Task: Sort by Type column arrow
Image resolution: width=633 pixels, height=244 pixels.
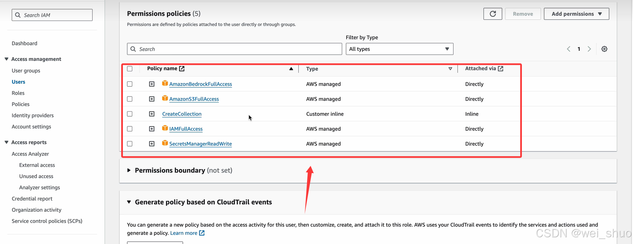Action: [450, 69]
